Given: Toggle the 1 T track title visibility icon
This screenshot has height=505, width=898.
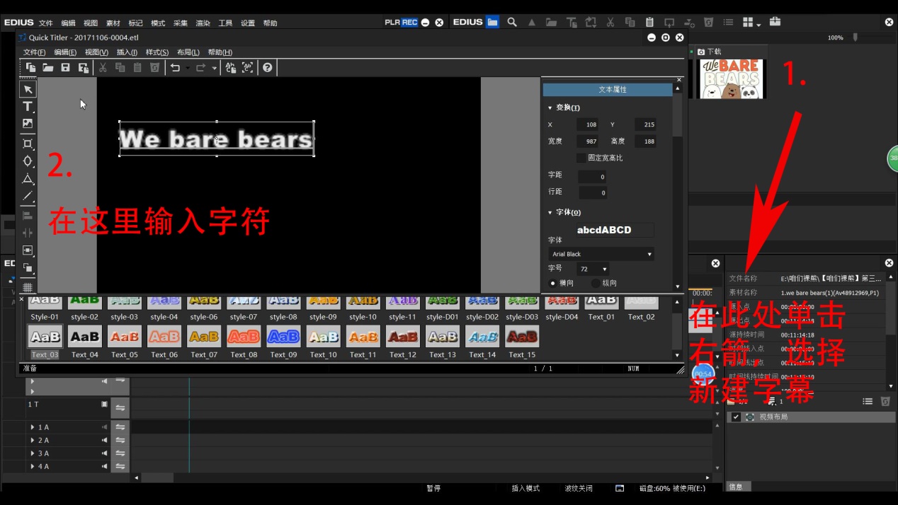Looking at the screenshot, I should point(104,405).
